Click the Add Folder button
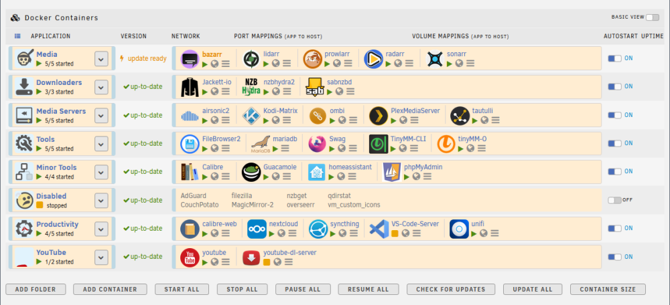 point(36,289)
